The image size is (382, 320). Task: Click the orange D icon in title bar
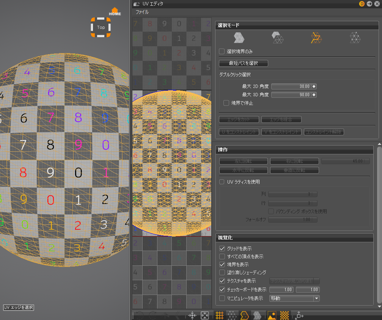[x=362, y=4]
